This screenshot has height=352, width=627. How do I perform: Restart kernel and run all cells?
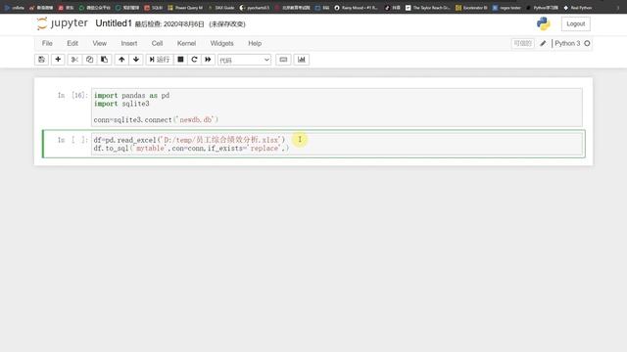point(208,60)
